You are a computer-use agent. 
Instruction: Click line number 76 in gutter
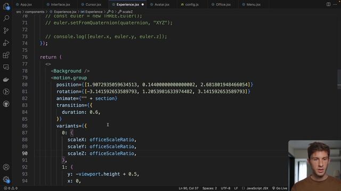(x=25, y=57)
